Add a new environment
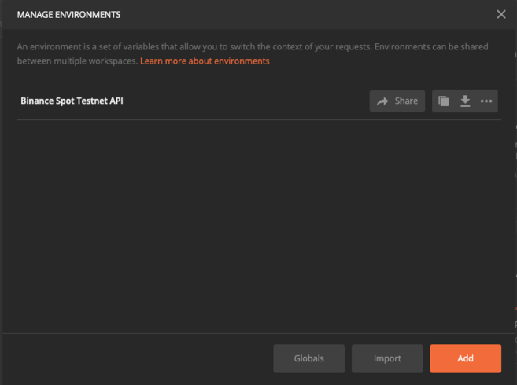The height and width of the screenshot is (385, 517). click(465, 358)
